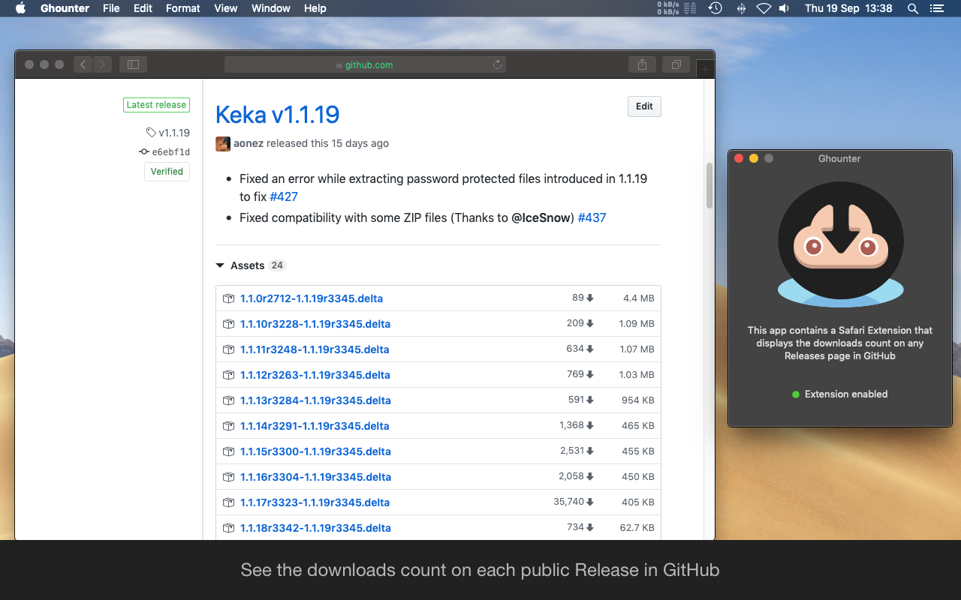961x600 pixels.
Task: Click the Assets count badge 24
Action: 278,265
